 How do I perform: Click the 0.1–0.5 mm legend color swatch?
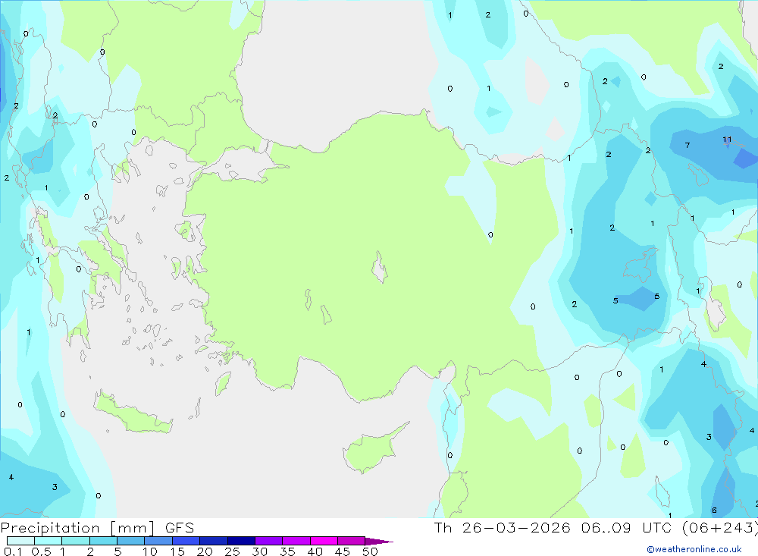pyautogui.click(x=20, y=541)
